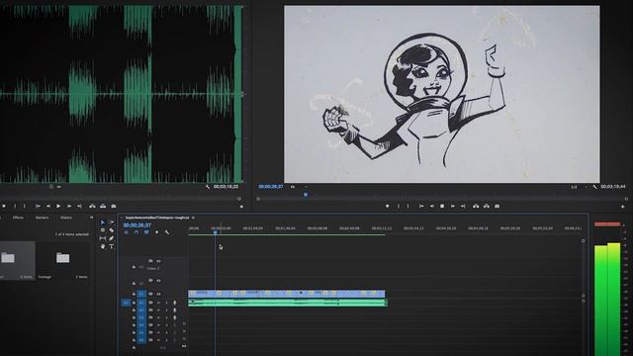Click the timeline playhead marker

pyautogui.click(x=216, y=232)
